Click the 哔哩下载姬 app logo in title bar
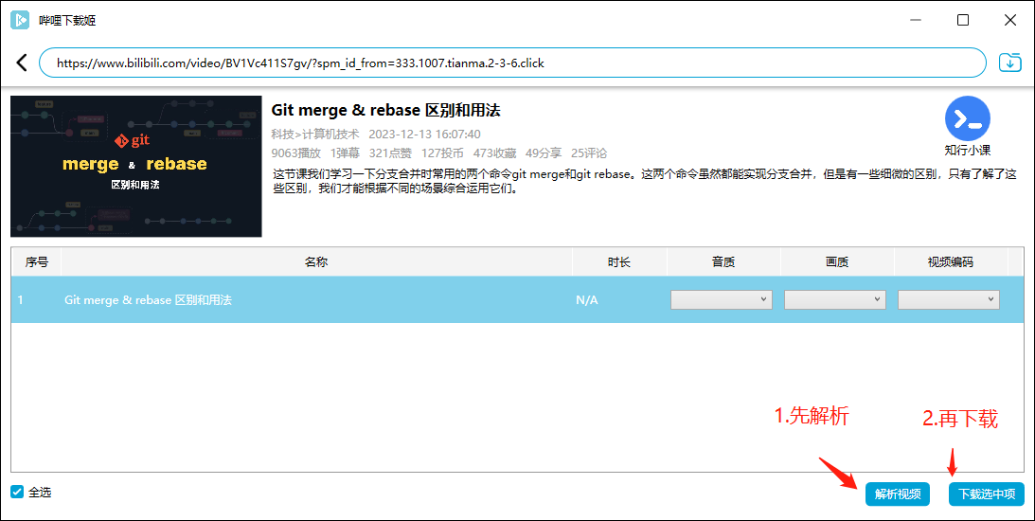Screen dimensions: 1035x521 click(x=20, y=20)
